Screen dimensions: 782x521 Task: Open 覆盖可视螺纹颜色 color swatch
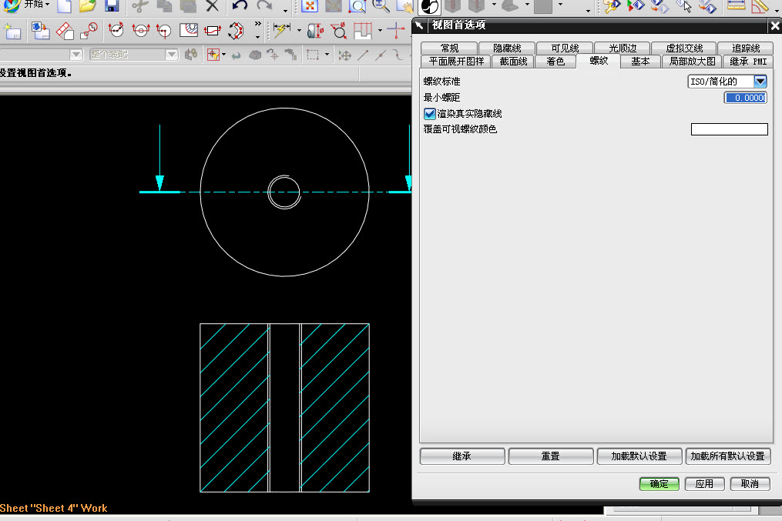click(x=729, y=129)
